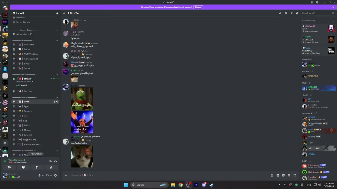Screen dimensions: 337x189
Task: Switch to the Roles channel
Action: point(36,49)
